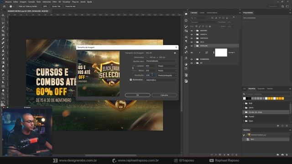This screenshot has height=164, width=292.
Task: Select the Horizontal Type tool
Action: [x=3, y=78]
